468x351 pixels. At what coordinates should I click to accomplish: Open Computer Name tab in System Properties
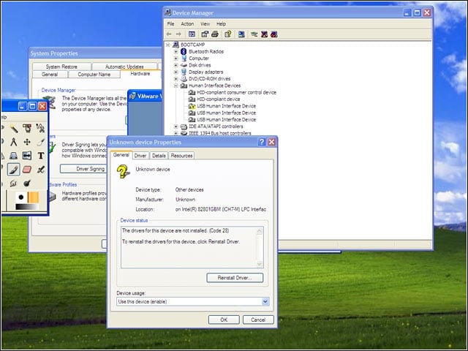[x=94, y=75]
